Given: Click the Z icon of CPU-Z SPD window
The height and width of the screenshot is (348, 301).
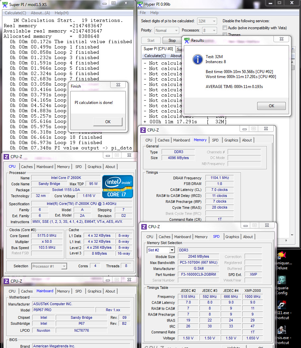Looking at the screenshot, I should click(x=144, y=226).
